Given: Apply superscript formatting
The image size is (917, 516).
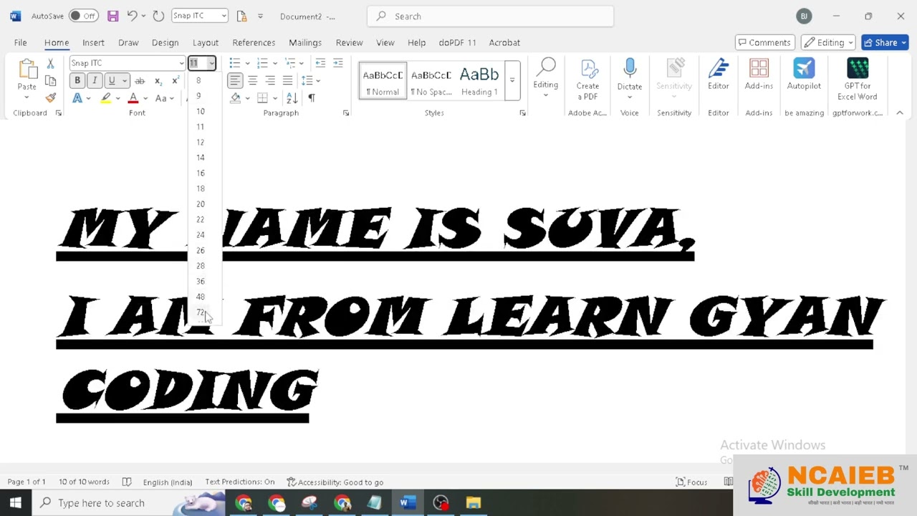Looking at the screenshot, I should pyautogui.click(x=175, y=80).
